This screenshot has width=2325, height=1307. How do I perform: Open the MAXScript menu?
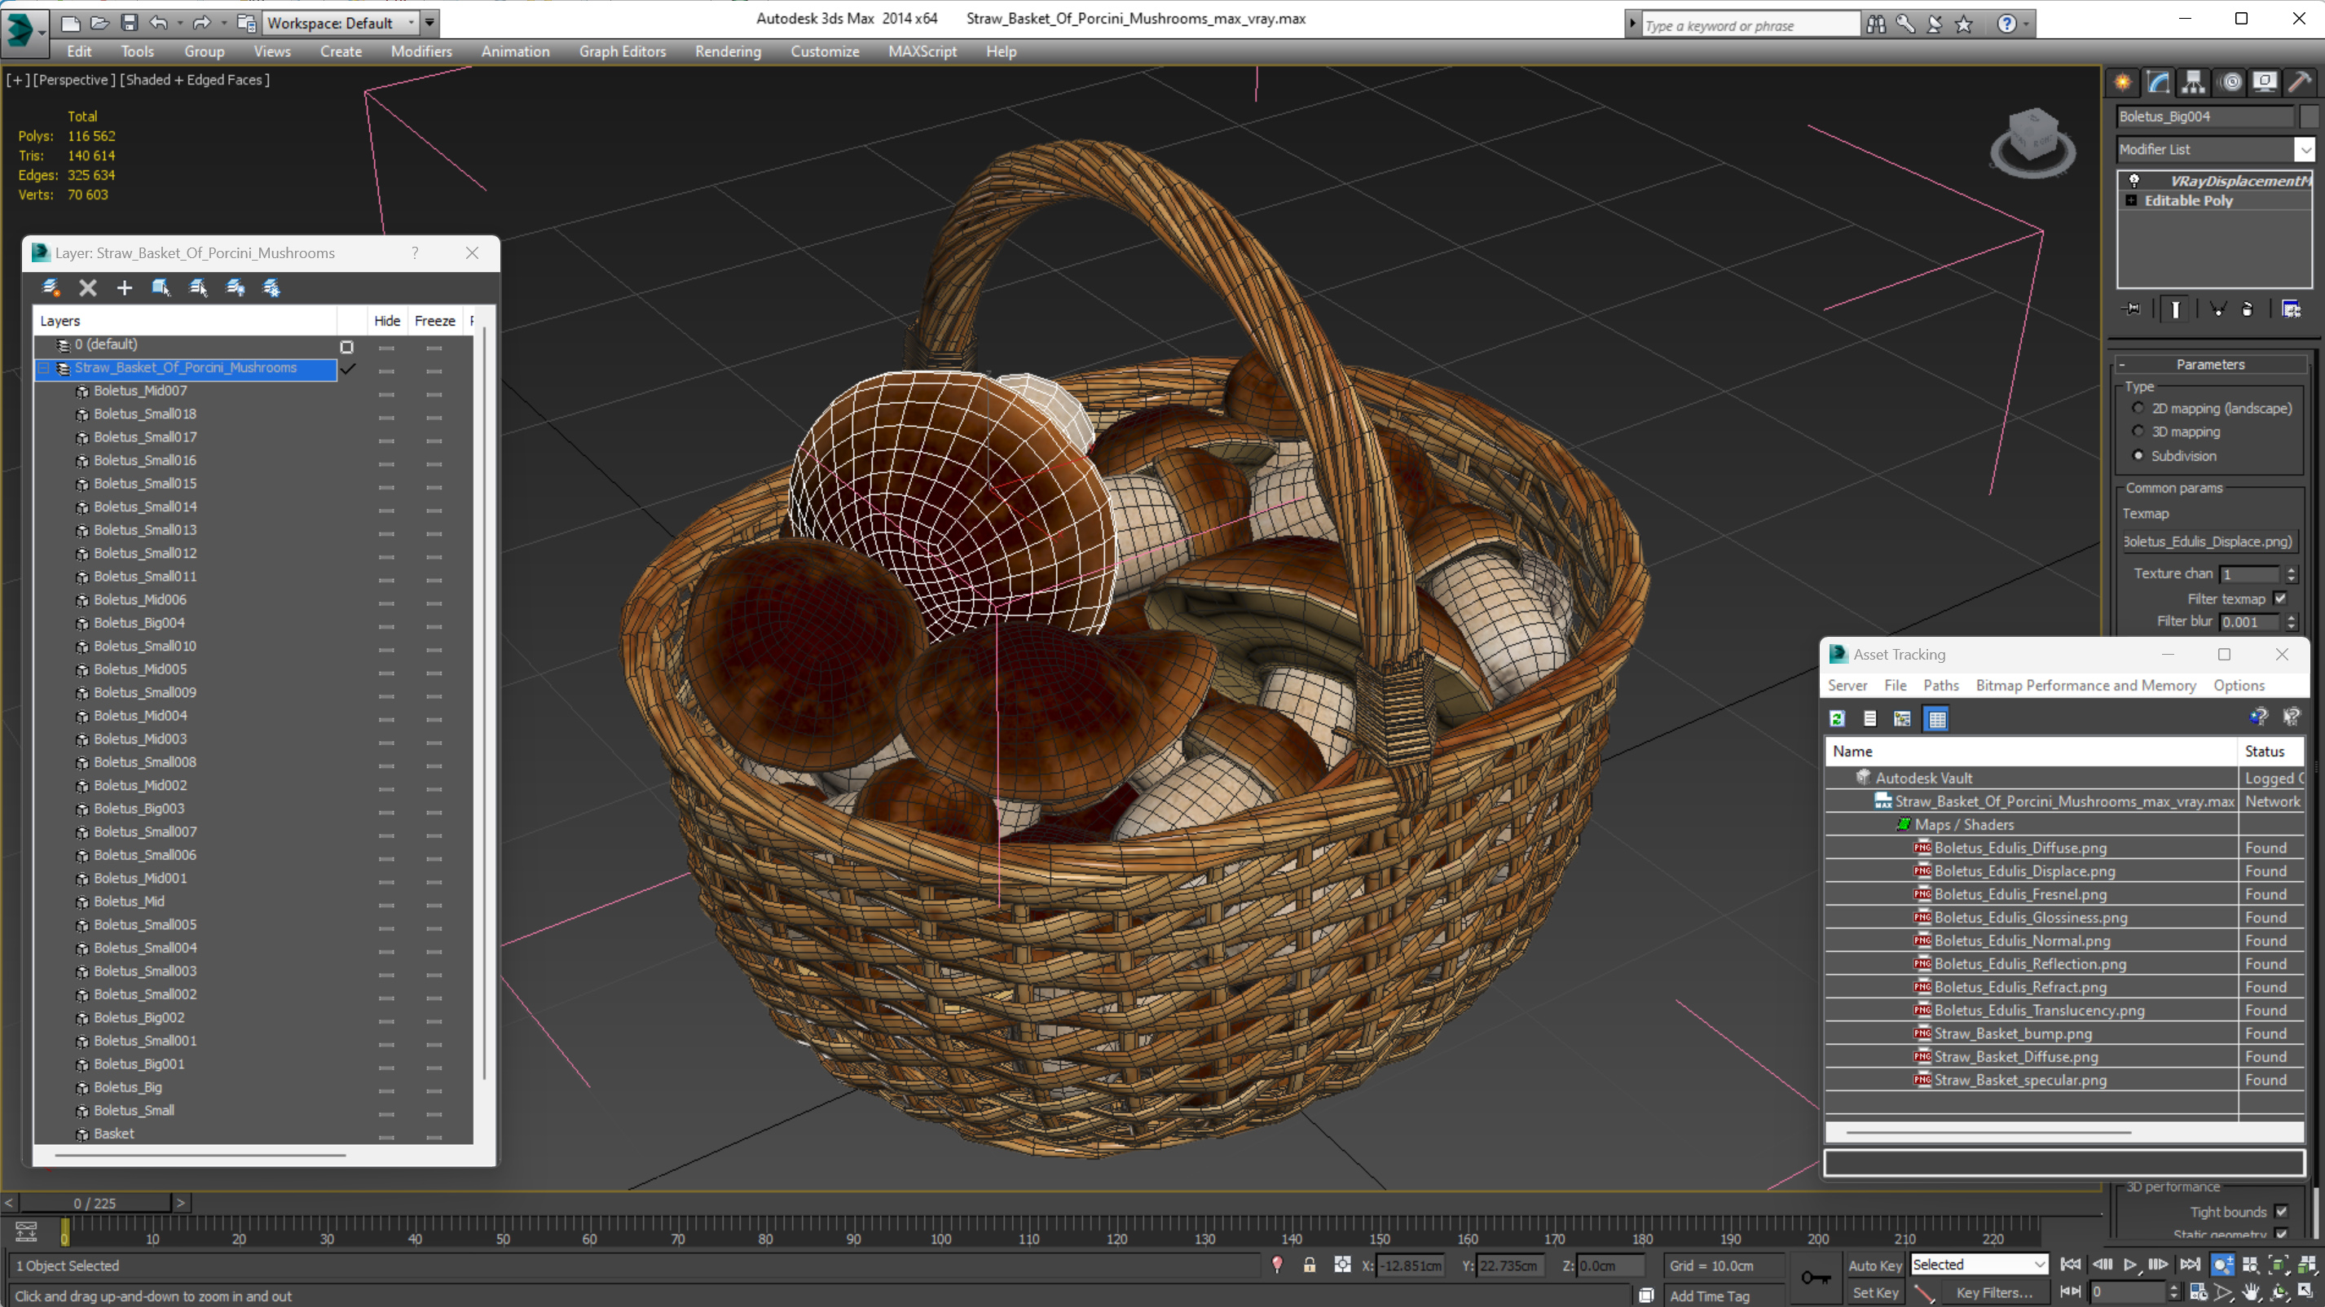pos(922,51)
